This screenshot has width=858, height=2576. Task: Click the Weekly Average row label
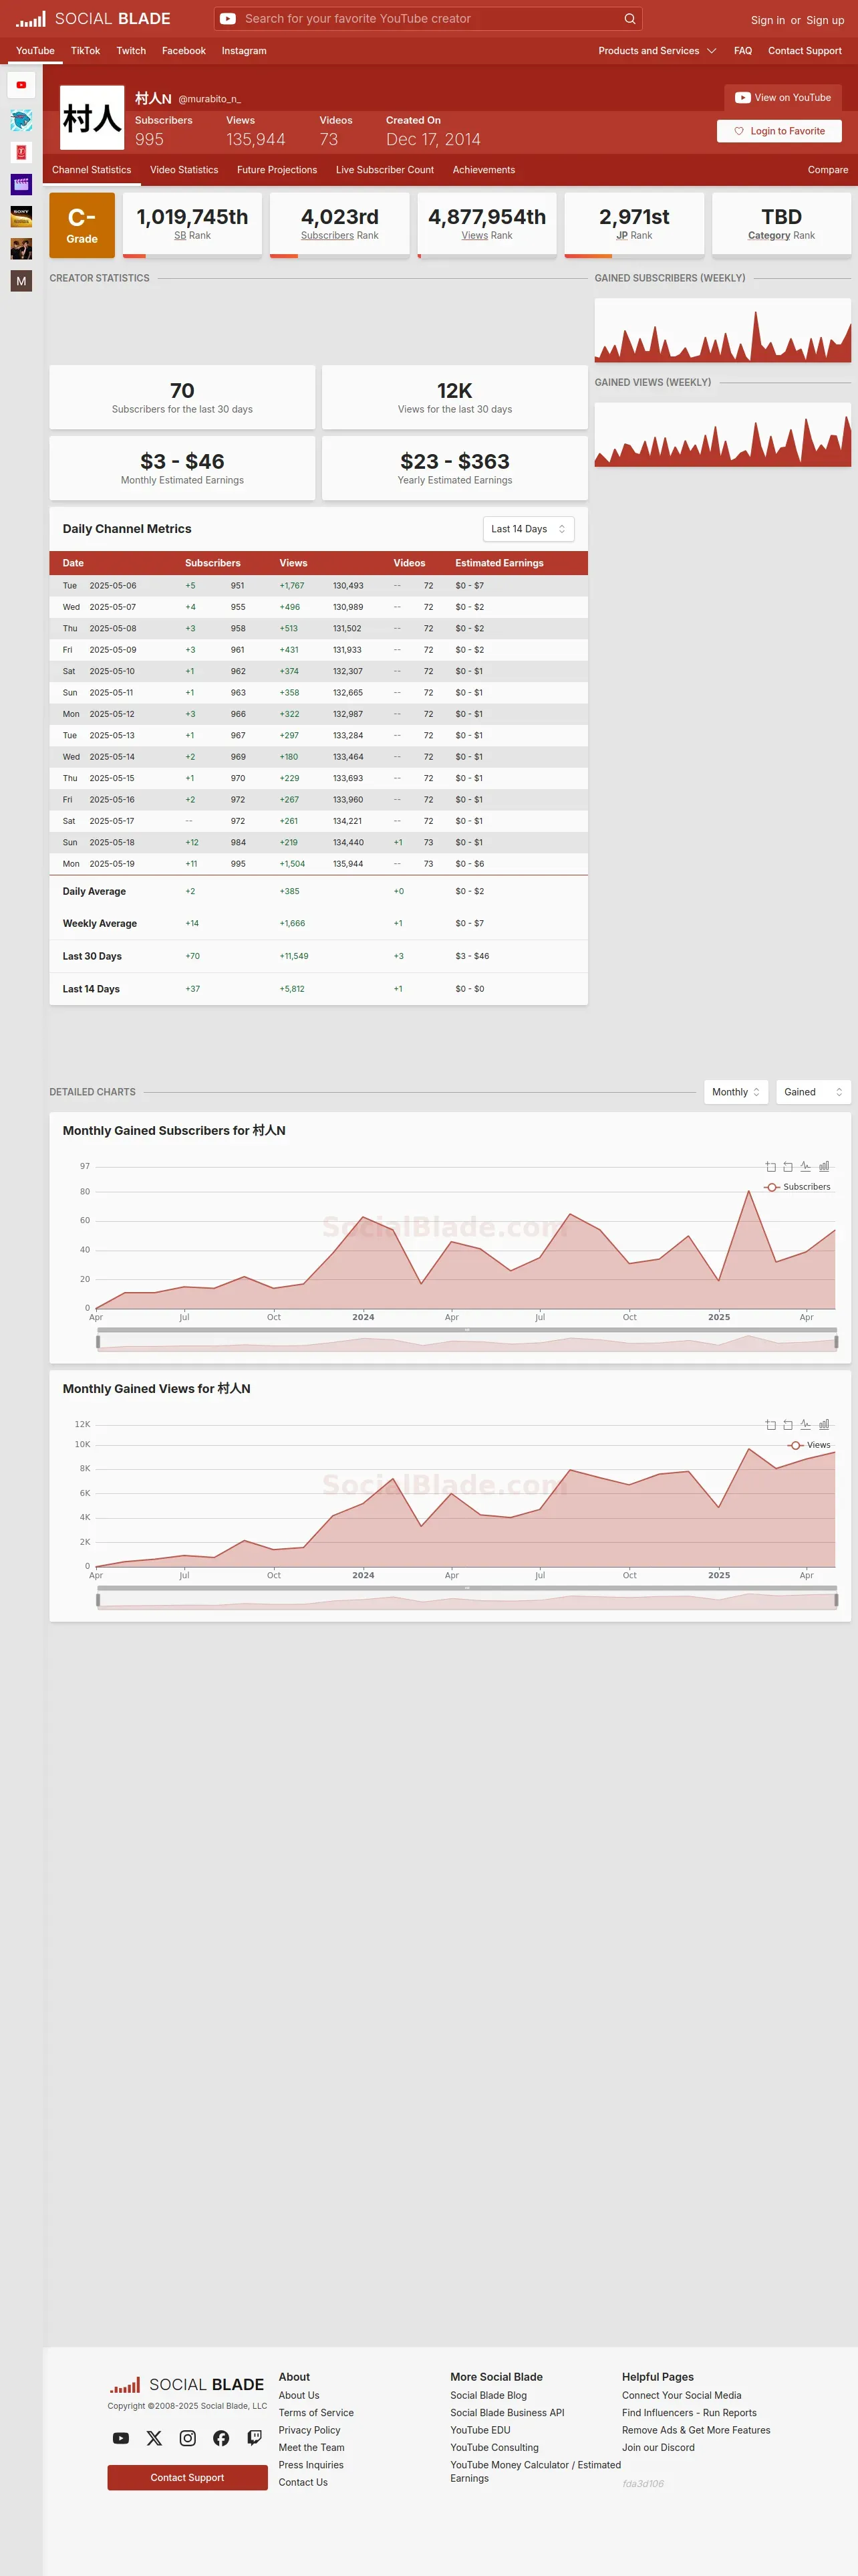(x=100, y=924)
